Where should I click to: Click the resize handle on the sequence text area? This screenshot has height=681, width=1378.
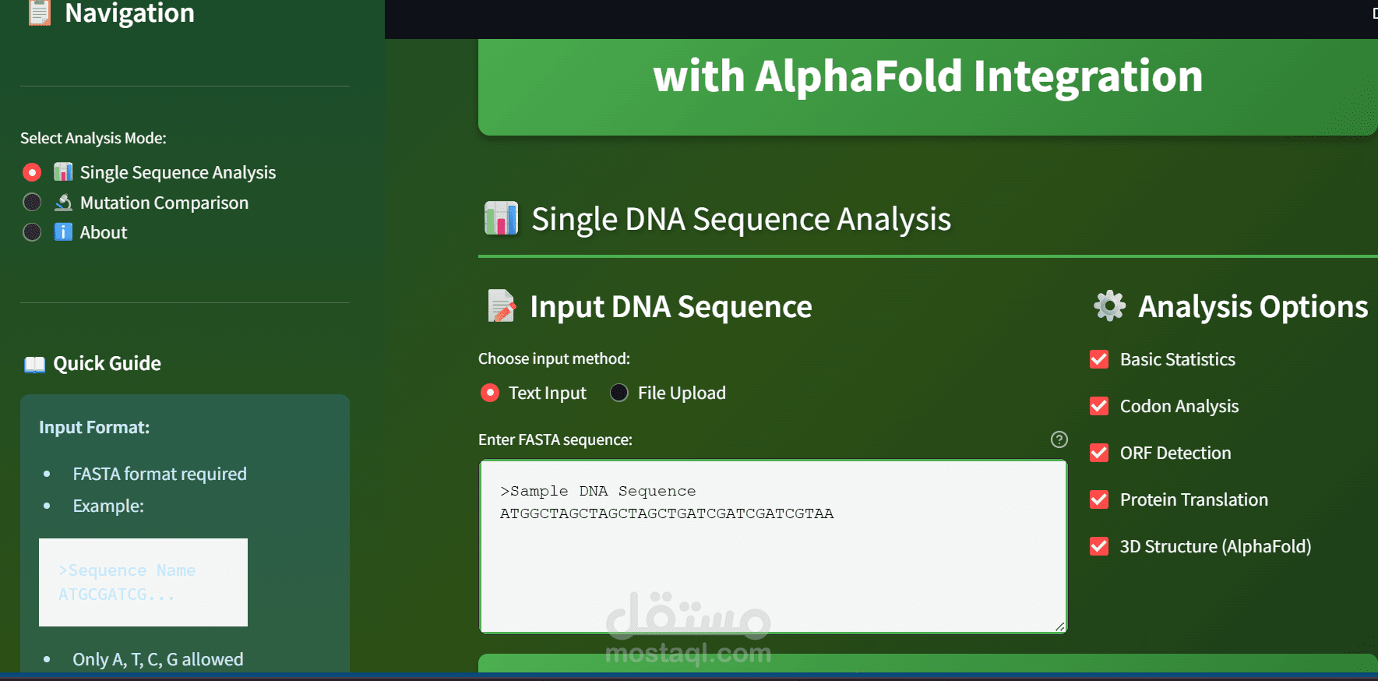[1059, 627]
